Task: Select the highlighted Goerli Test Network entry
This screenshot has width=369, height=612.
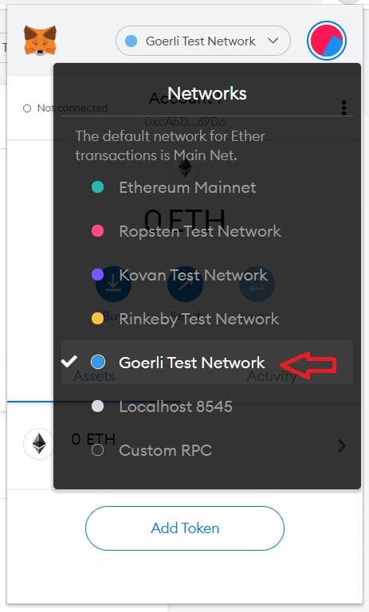Action: pos(207,363)
